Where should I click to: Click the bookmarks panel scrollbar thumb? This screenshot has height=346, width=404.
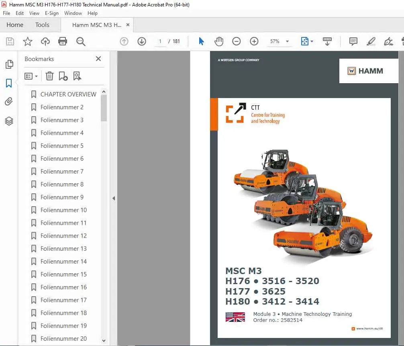point(104,108)
